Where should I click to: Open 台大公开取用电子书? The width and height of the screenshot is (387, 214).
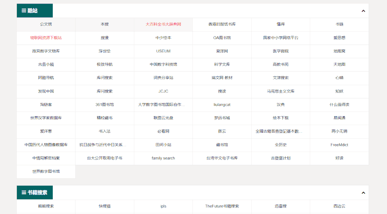point(105,158)
